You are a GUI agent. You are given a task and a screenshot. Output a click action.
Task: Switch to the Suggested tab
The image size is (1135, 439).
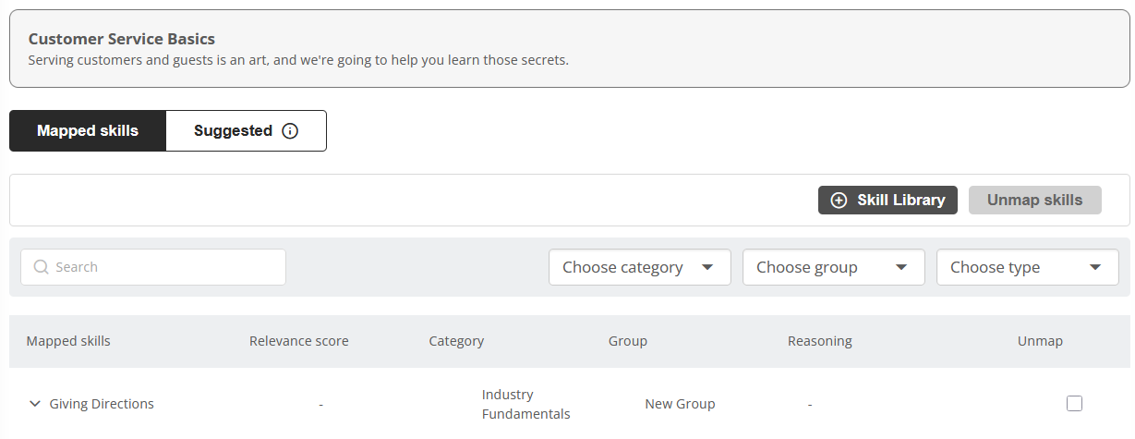(233, 131)
